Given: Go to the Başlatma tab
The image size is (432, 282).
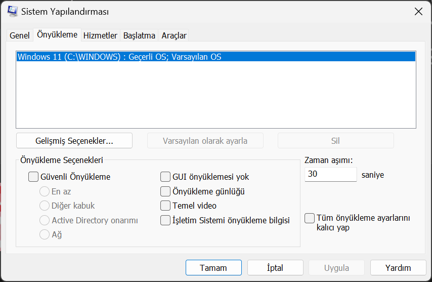Looking at the screenshot, I should pos(139,35).
